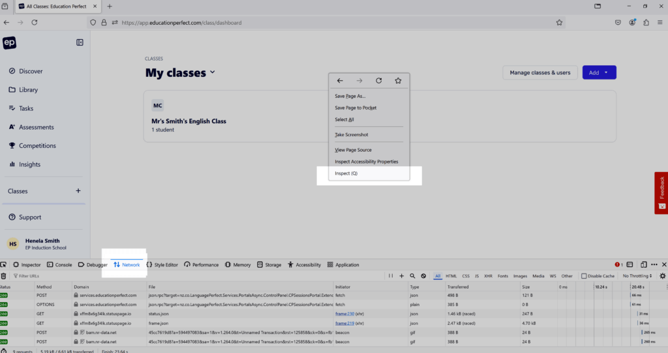Click the forward arrow in the context menu

(x=359, y=80)
